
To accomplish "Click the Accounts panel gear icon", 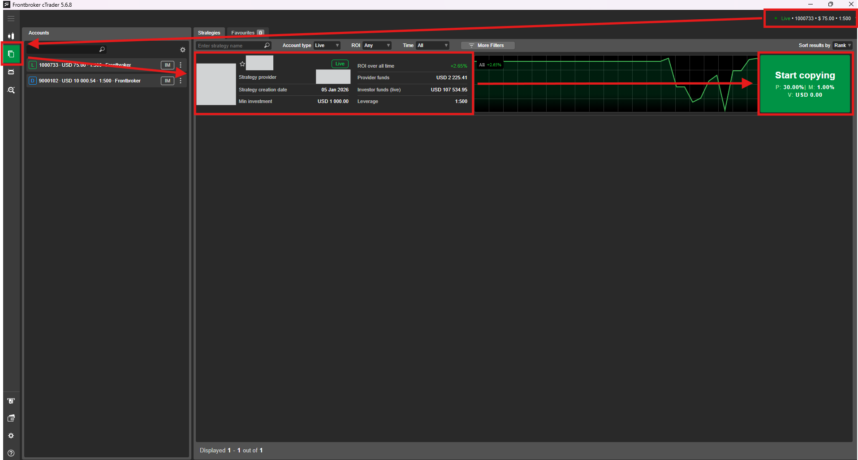I will [x=182, y=50].
